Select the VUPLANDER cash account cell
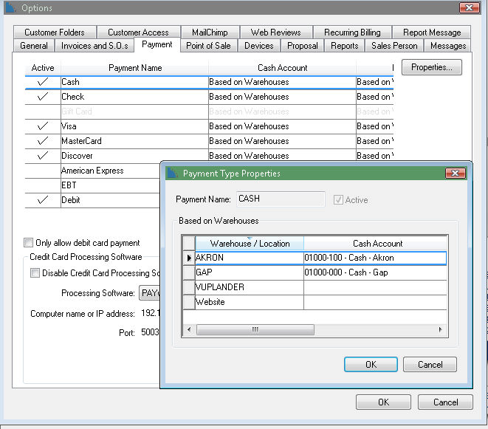 (374, 288)
